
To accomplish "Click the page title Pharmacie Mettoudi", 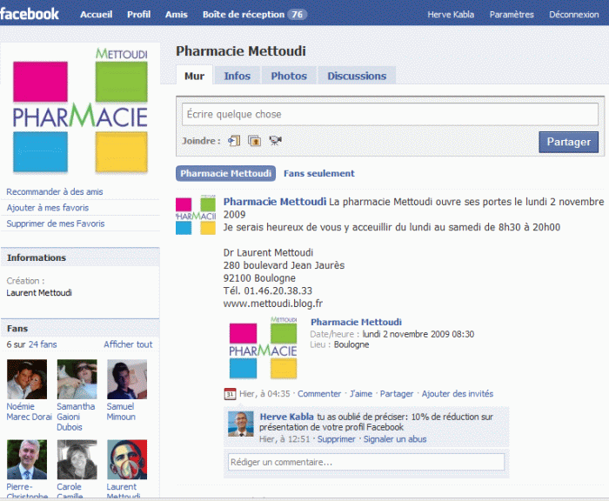I will (x=241, y=50).
